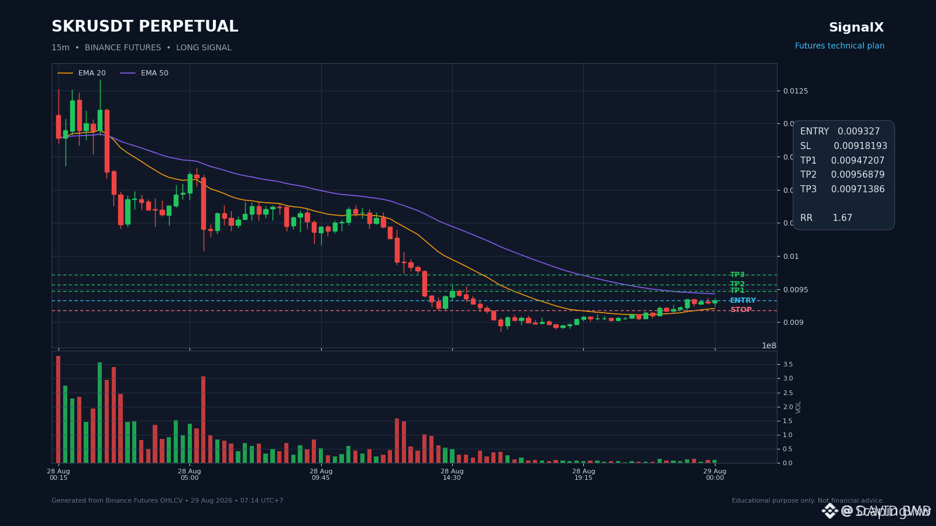Click the red STOP label on the chart

741,310
